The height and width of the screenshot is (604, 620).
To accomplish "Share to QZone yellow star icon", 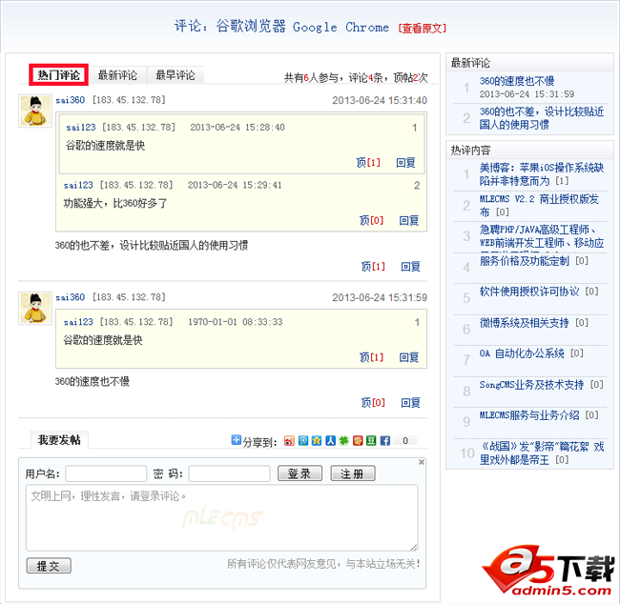I will pos(317,441).
